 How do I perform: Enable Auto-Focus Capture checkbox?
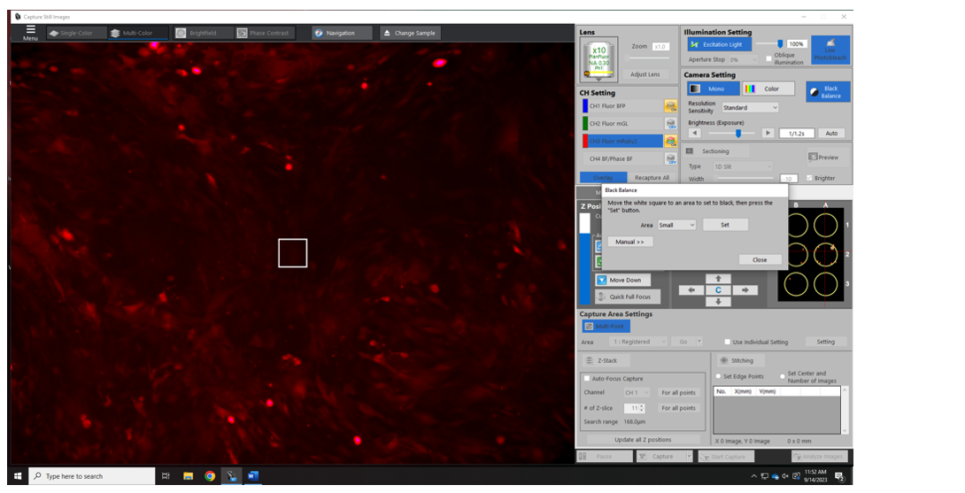point(587,379)
